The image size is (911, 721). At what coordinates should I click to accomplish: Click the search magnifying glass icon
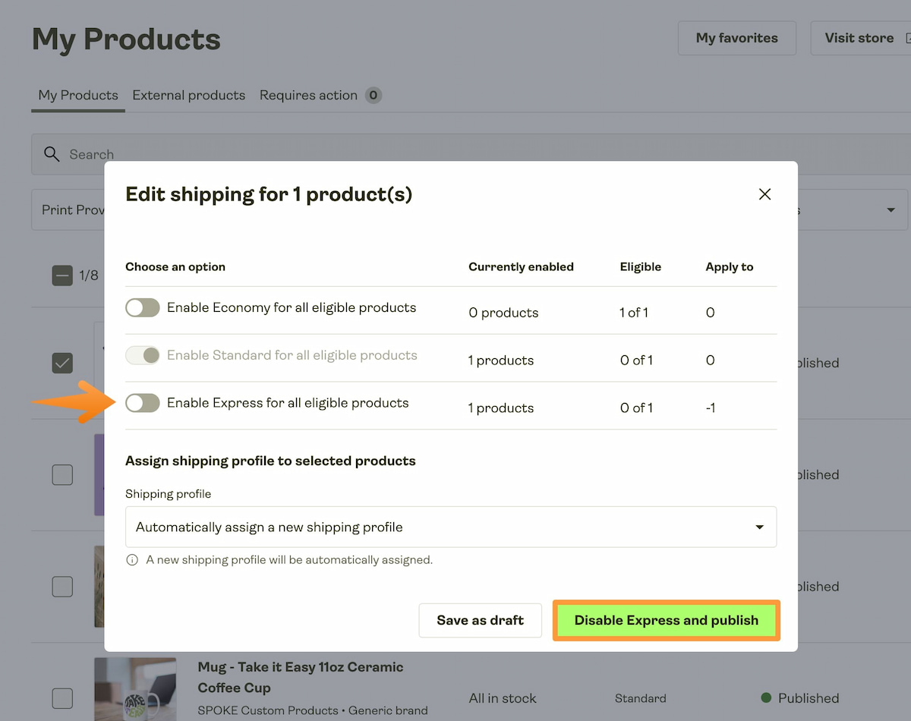click(52, 153)
